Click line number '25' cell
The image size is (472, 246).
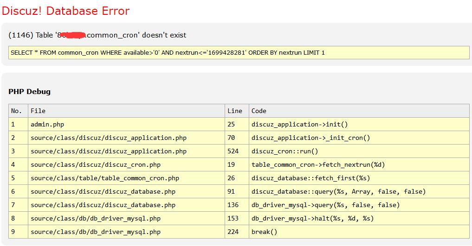pos(237,124)
